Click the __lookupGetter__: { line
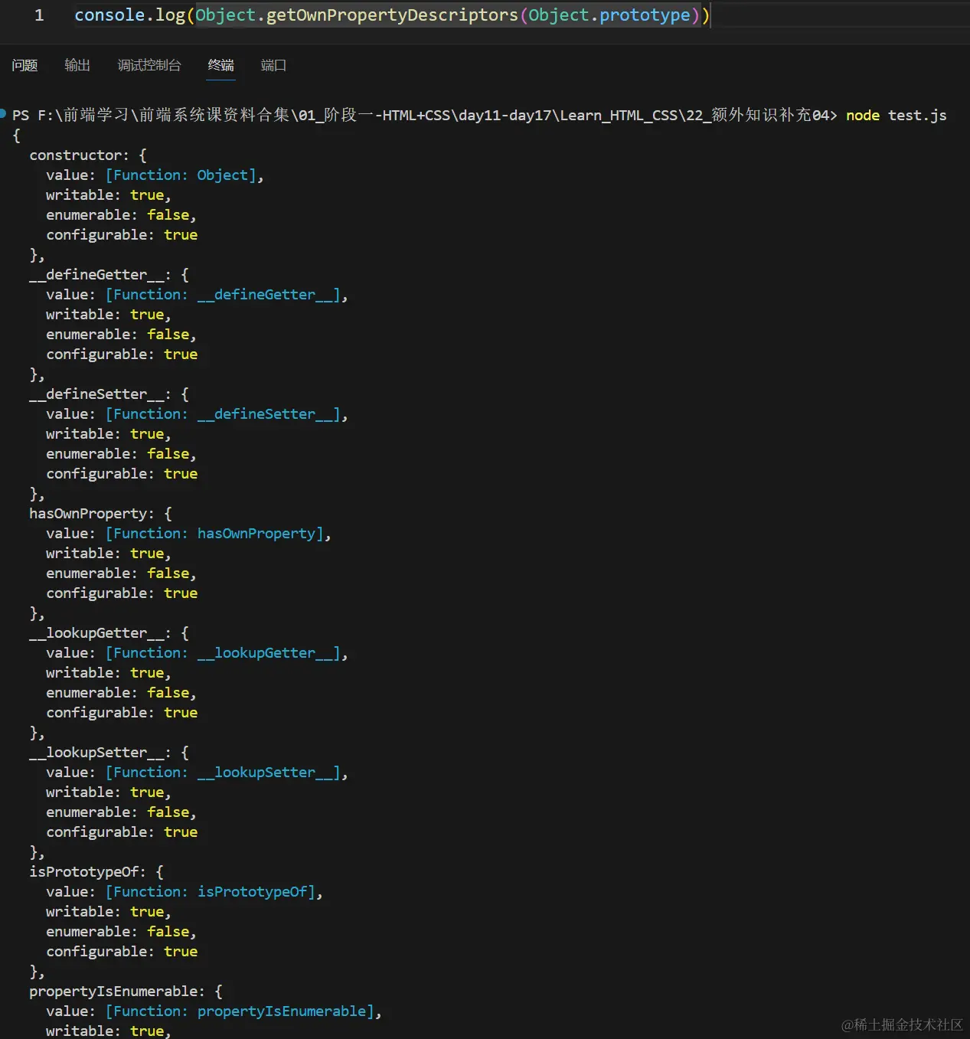 pos(109,632)
